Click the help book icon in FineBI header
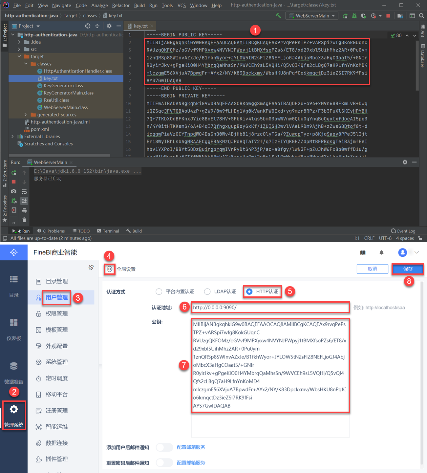Image resolution: width=427 pixels, height=473 pixels. click(363, 252)
